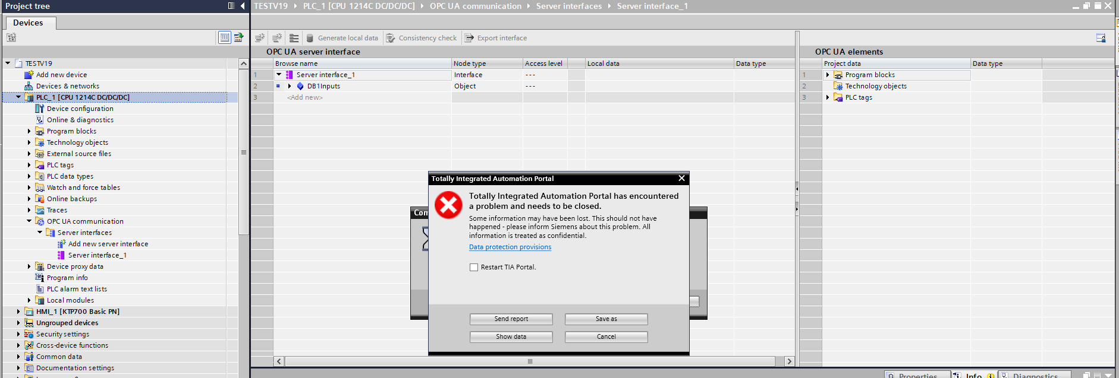1119x378 pixels.
Task: Click the DB1Inputs object icon
Action: (300, 86)
